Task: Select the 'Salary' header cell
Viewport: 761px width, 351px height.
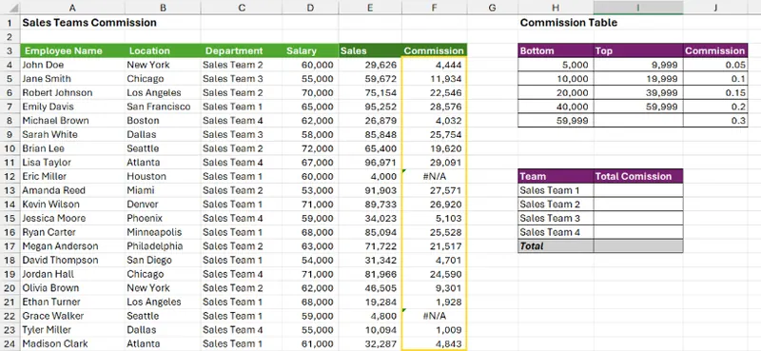Action: (x=311, y=50)
